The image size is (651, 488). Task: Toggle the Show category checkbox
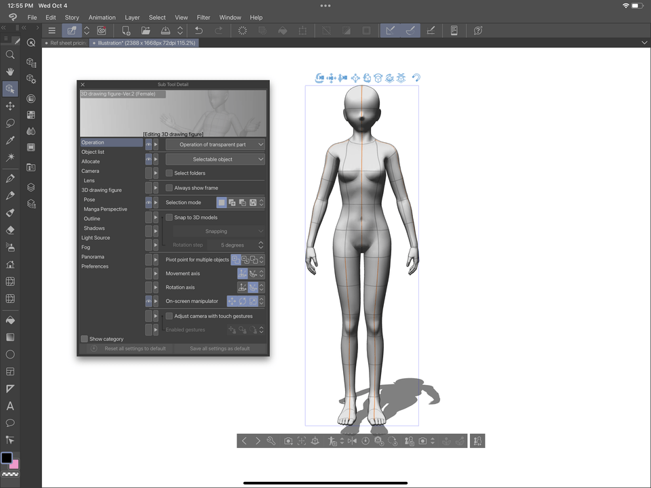85,339
